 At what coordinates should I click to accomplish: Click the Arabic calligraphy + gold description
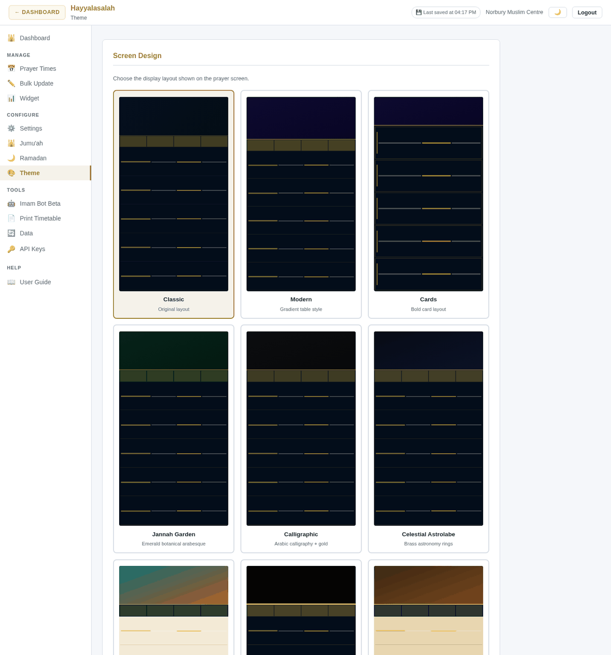click(301, 544)
